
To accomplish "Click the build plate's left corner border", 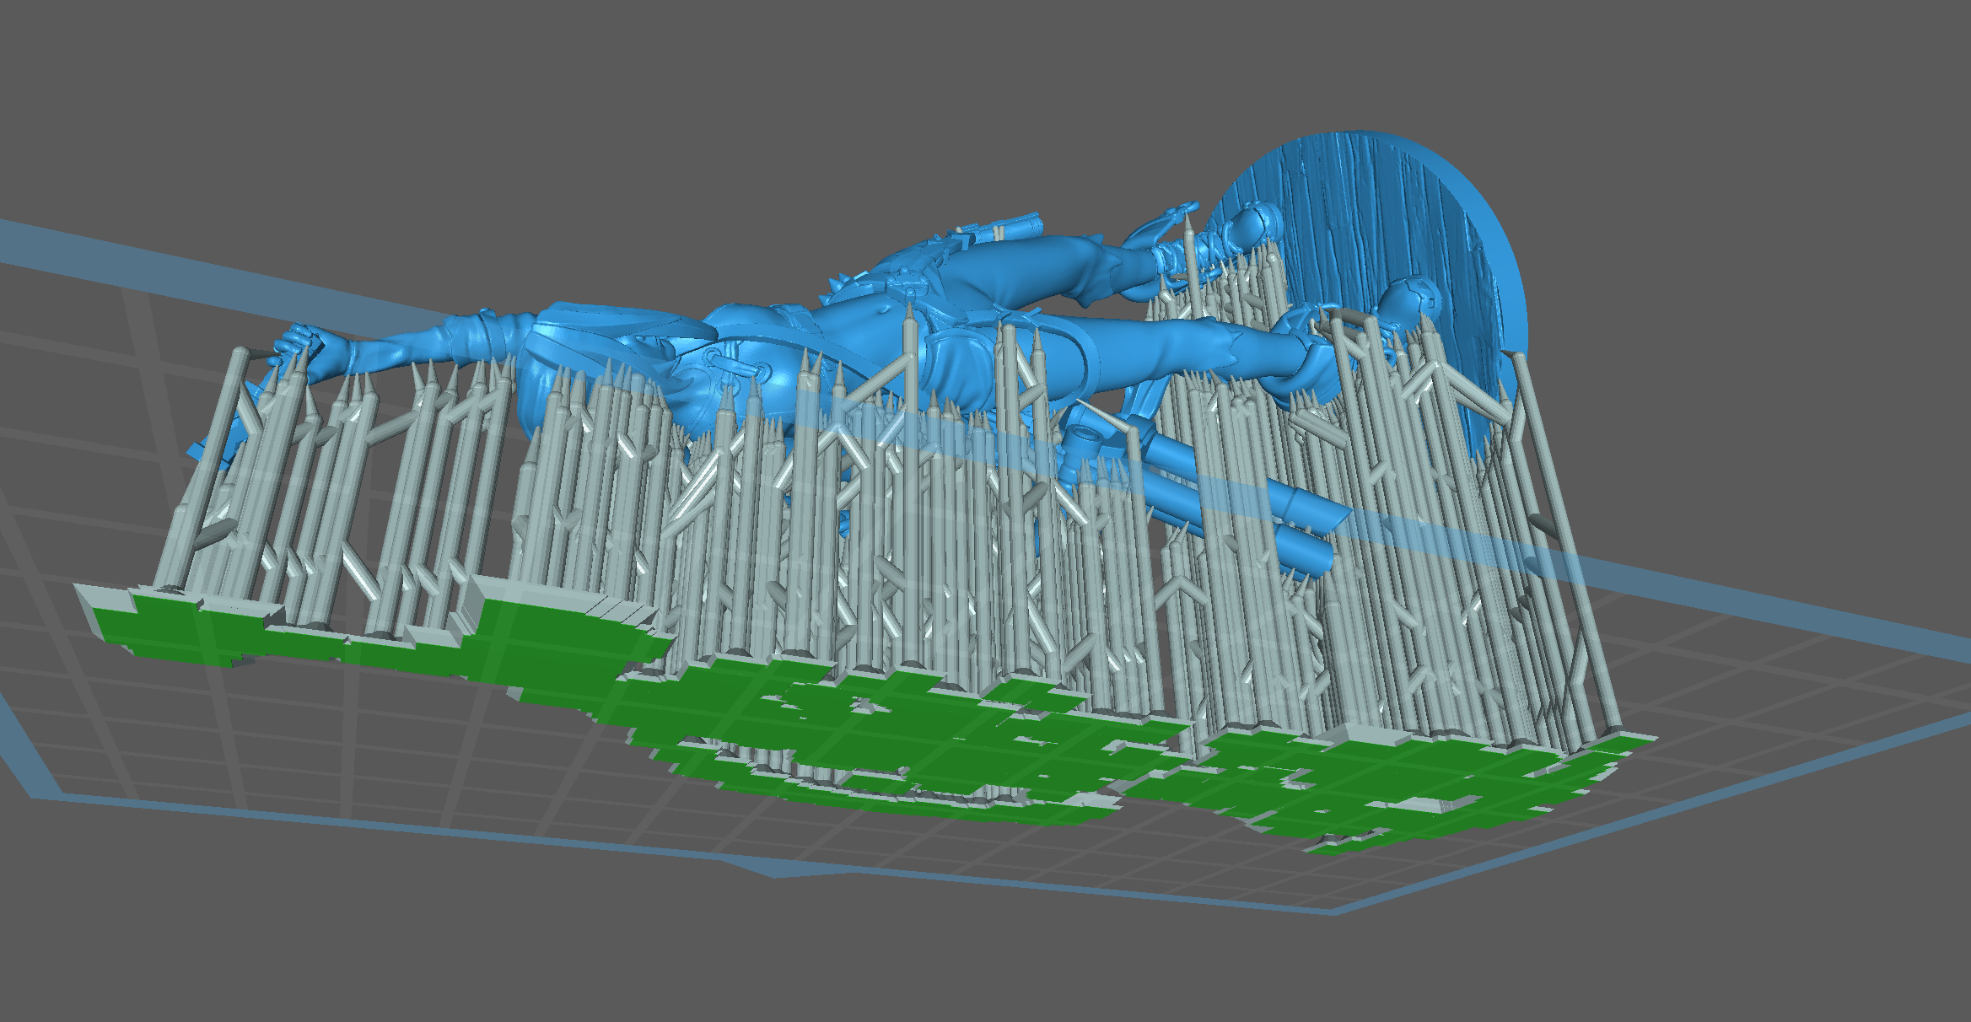I will click(x=42, y=793).
